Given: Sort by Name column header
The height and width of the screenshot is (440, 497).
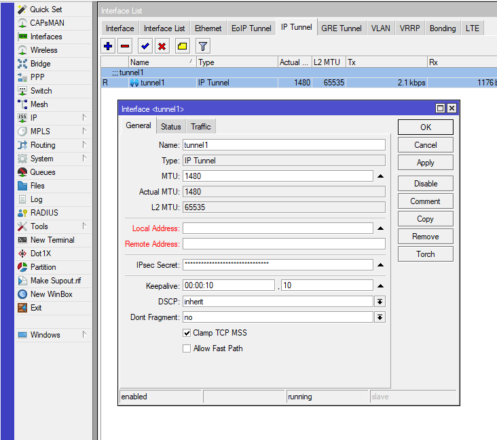Looking at the screenshot, I should click(x=162, y=62).
